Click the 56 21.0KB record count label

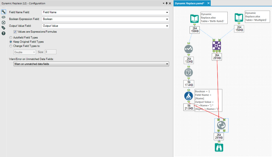[x=189, y=107]
